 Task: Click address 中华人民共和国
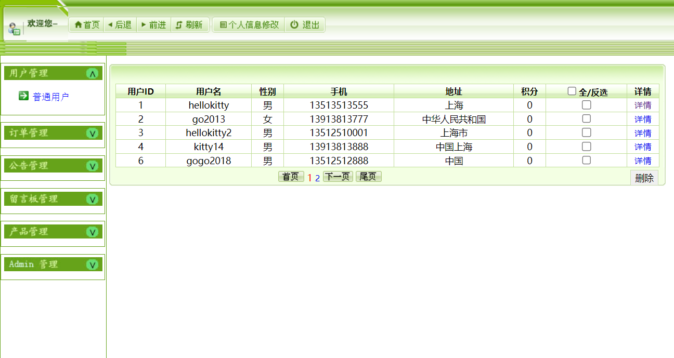pos(453,120)
